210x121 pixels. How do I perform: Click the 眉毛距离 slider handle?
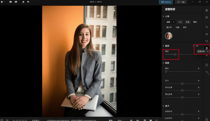click(182, 97)
